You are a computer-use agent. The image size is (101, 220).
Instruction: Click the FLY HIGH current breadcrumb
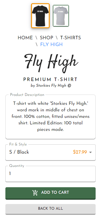pyautogui.click(x=51, y=44)
